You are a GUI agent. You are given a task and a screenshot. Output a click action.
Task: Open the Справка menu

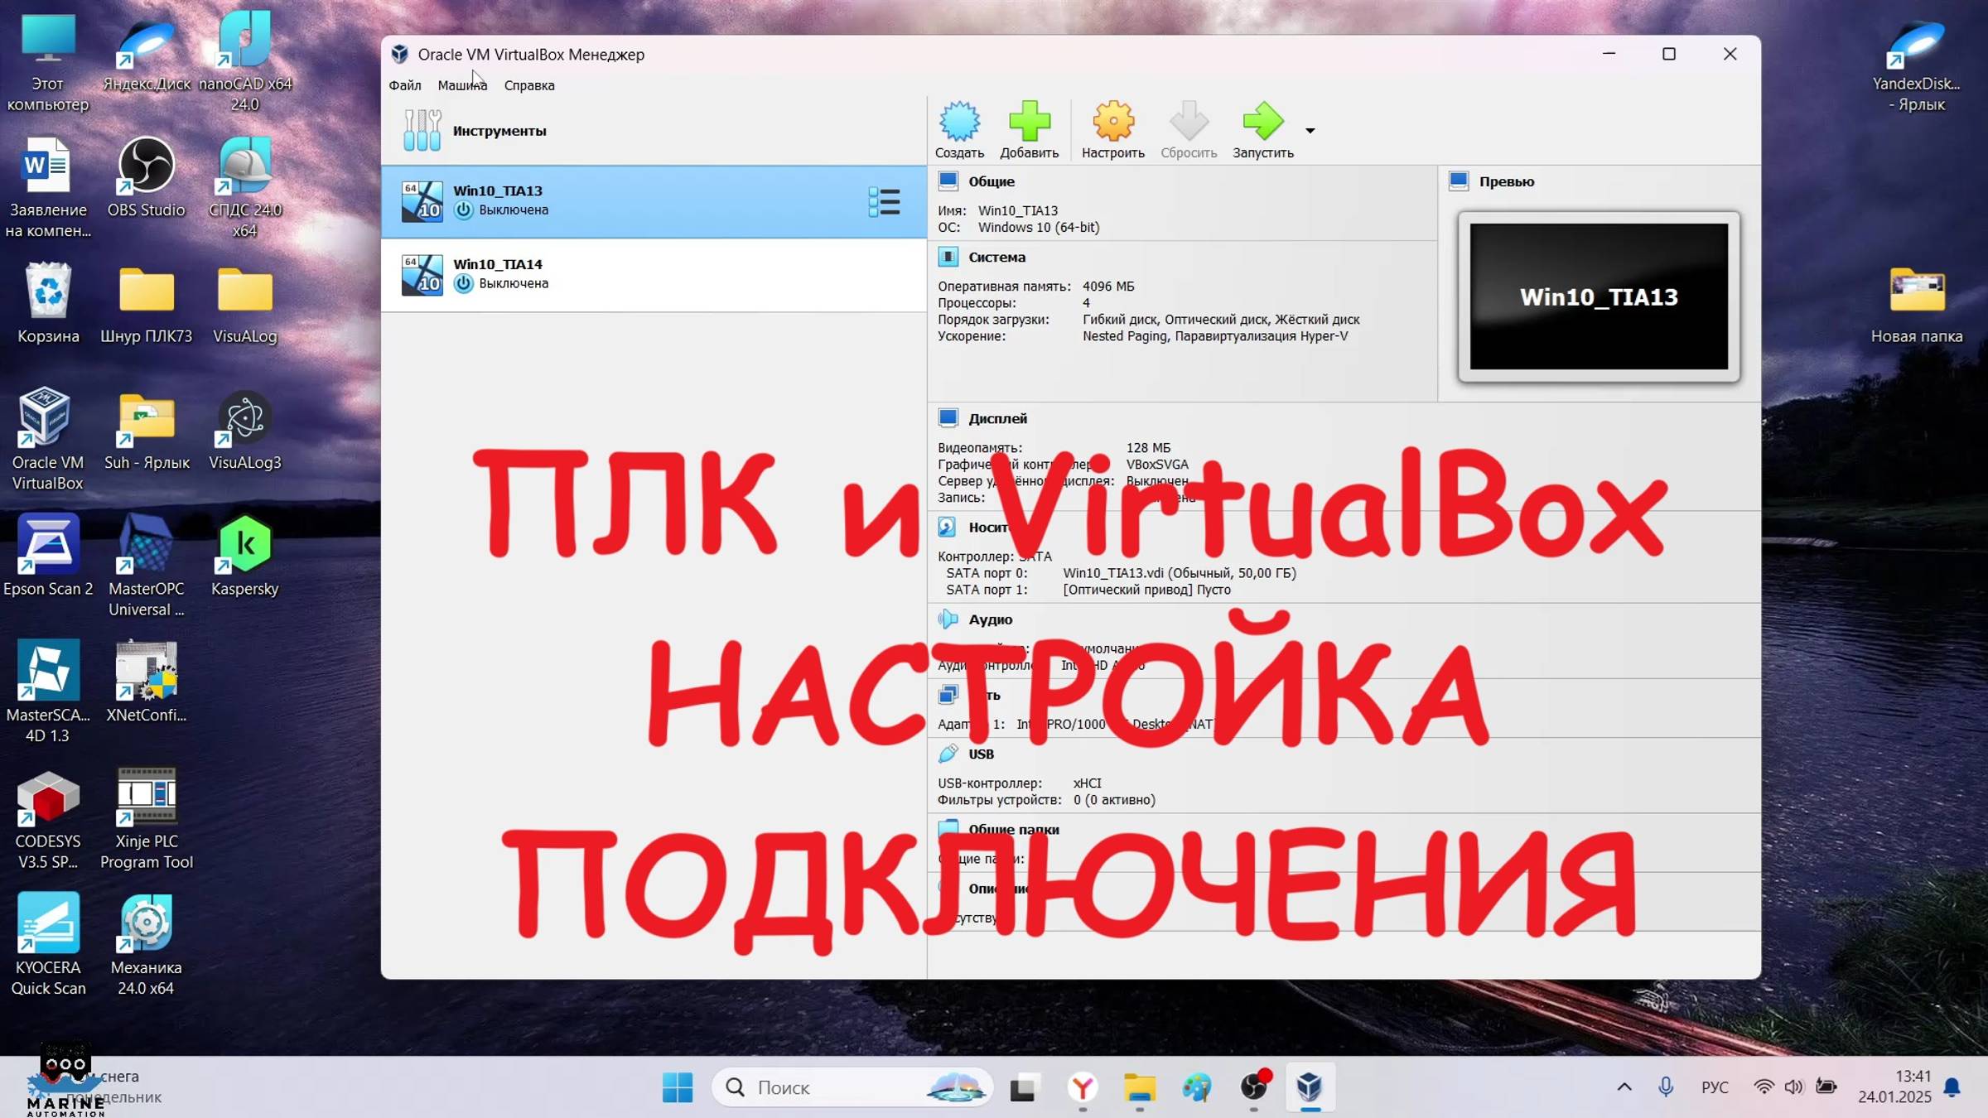click(529, 85)
